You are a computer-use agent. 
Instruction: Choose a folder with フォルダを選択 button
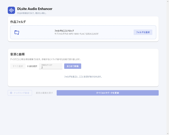click(143, 32)
